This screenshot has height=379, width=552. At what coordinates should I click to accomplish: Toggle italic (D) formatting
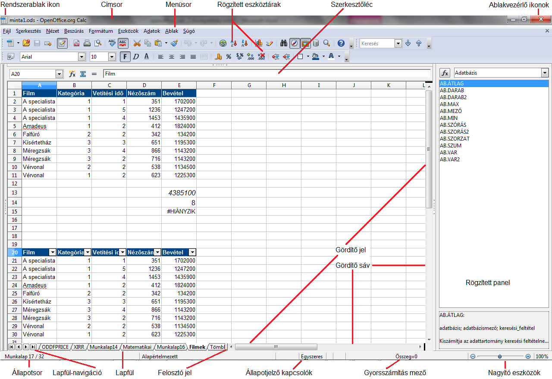pyautogui.click(x=136, y=56)
